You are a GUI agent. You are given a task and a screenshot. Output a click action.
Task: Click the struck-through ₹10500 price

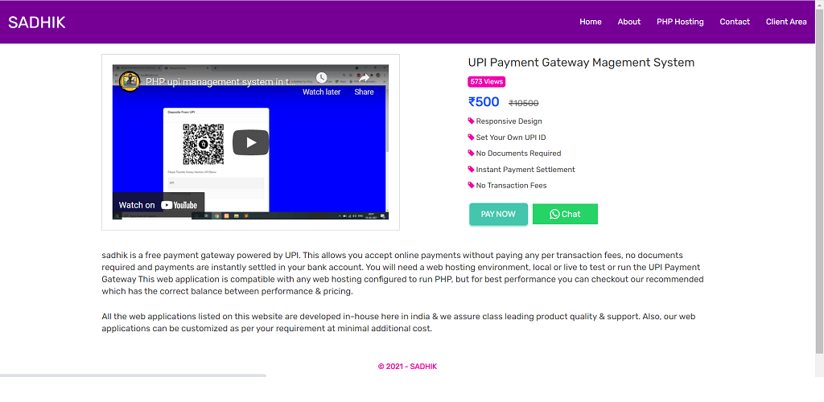tap(523, 104)
